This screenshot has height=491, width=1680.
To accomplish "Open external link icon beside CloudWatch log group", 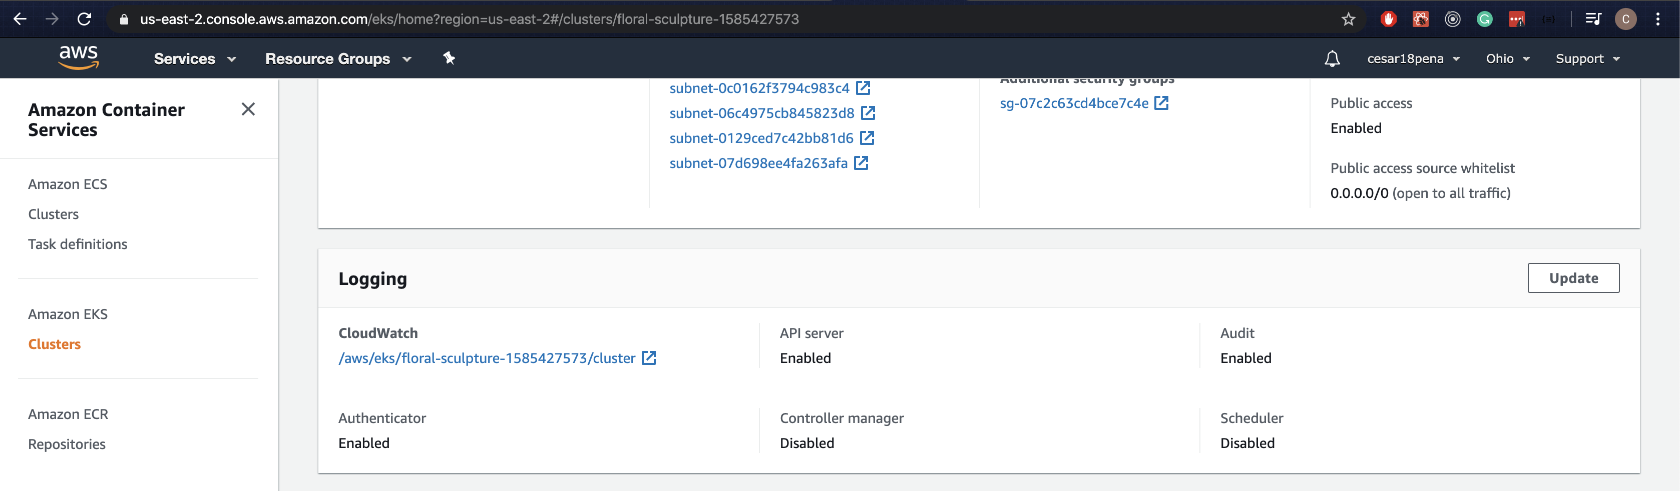I will [x=648, y=357].
